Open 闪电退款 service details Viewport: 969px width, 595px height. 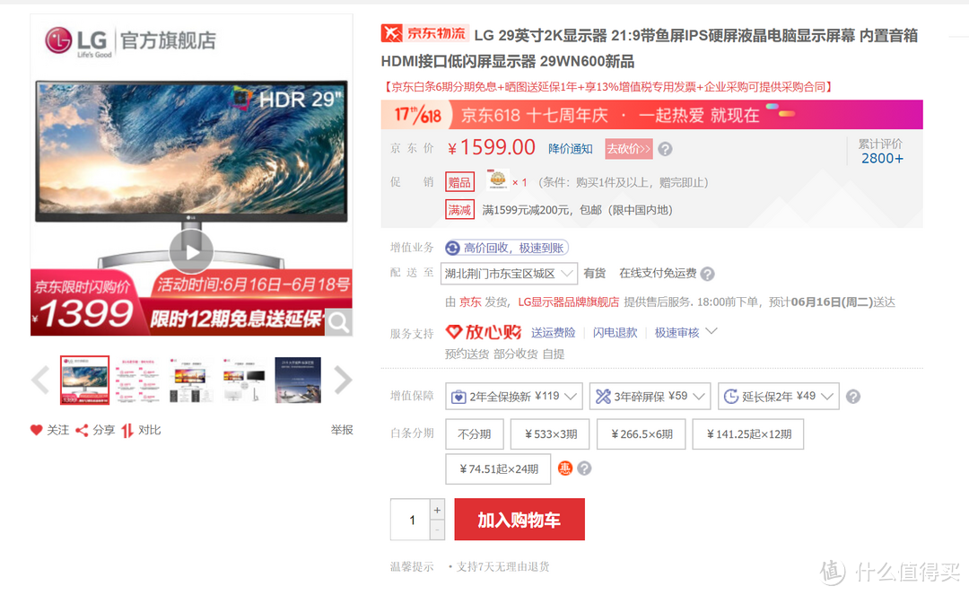coord(615,333)
